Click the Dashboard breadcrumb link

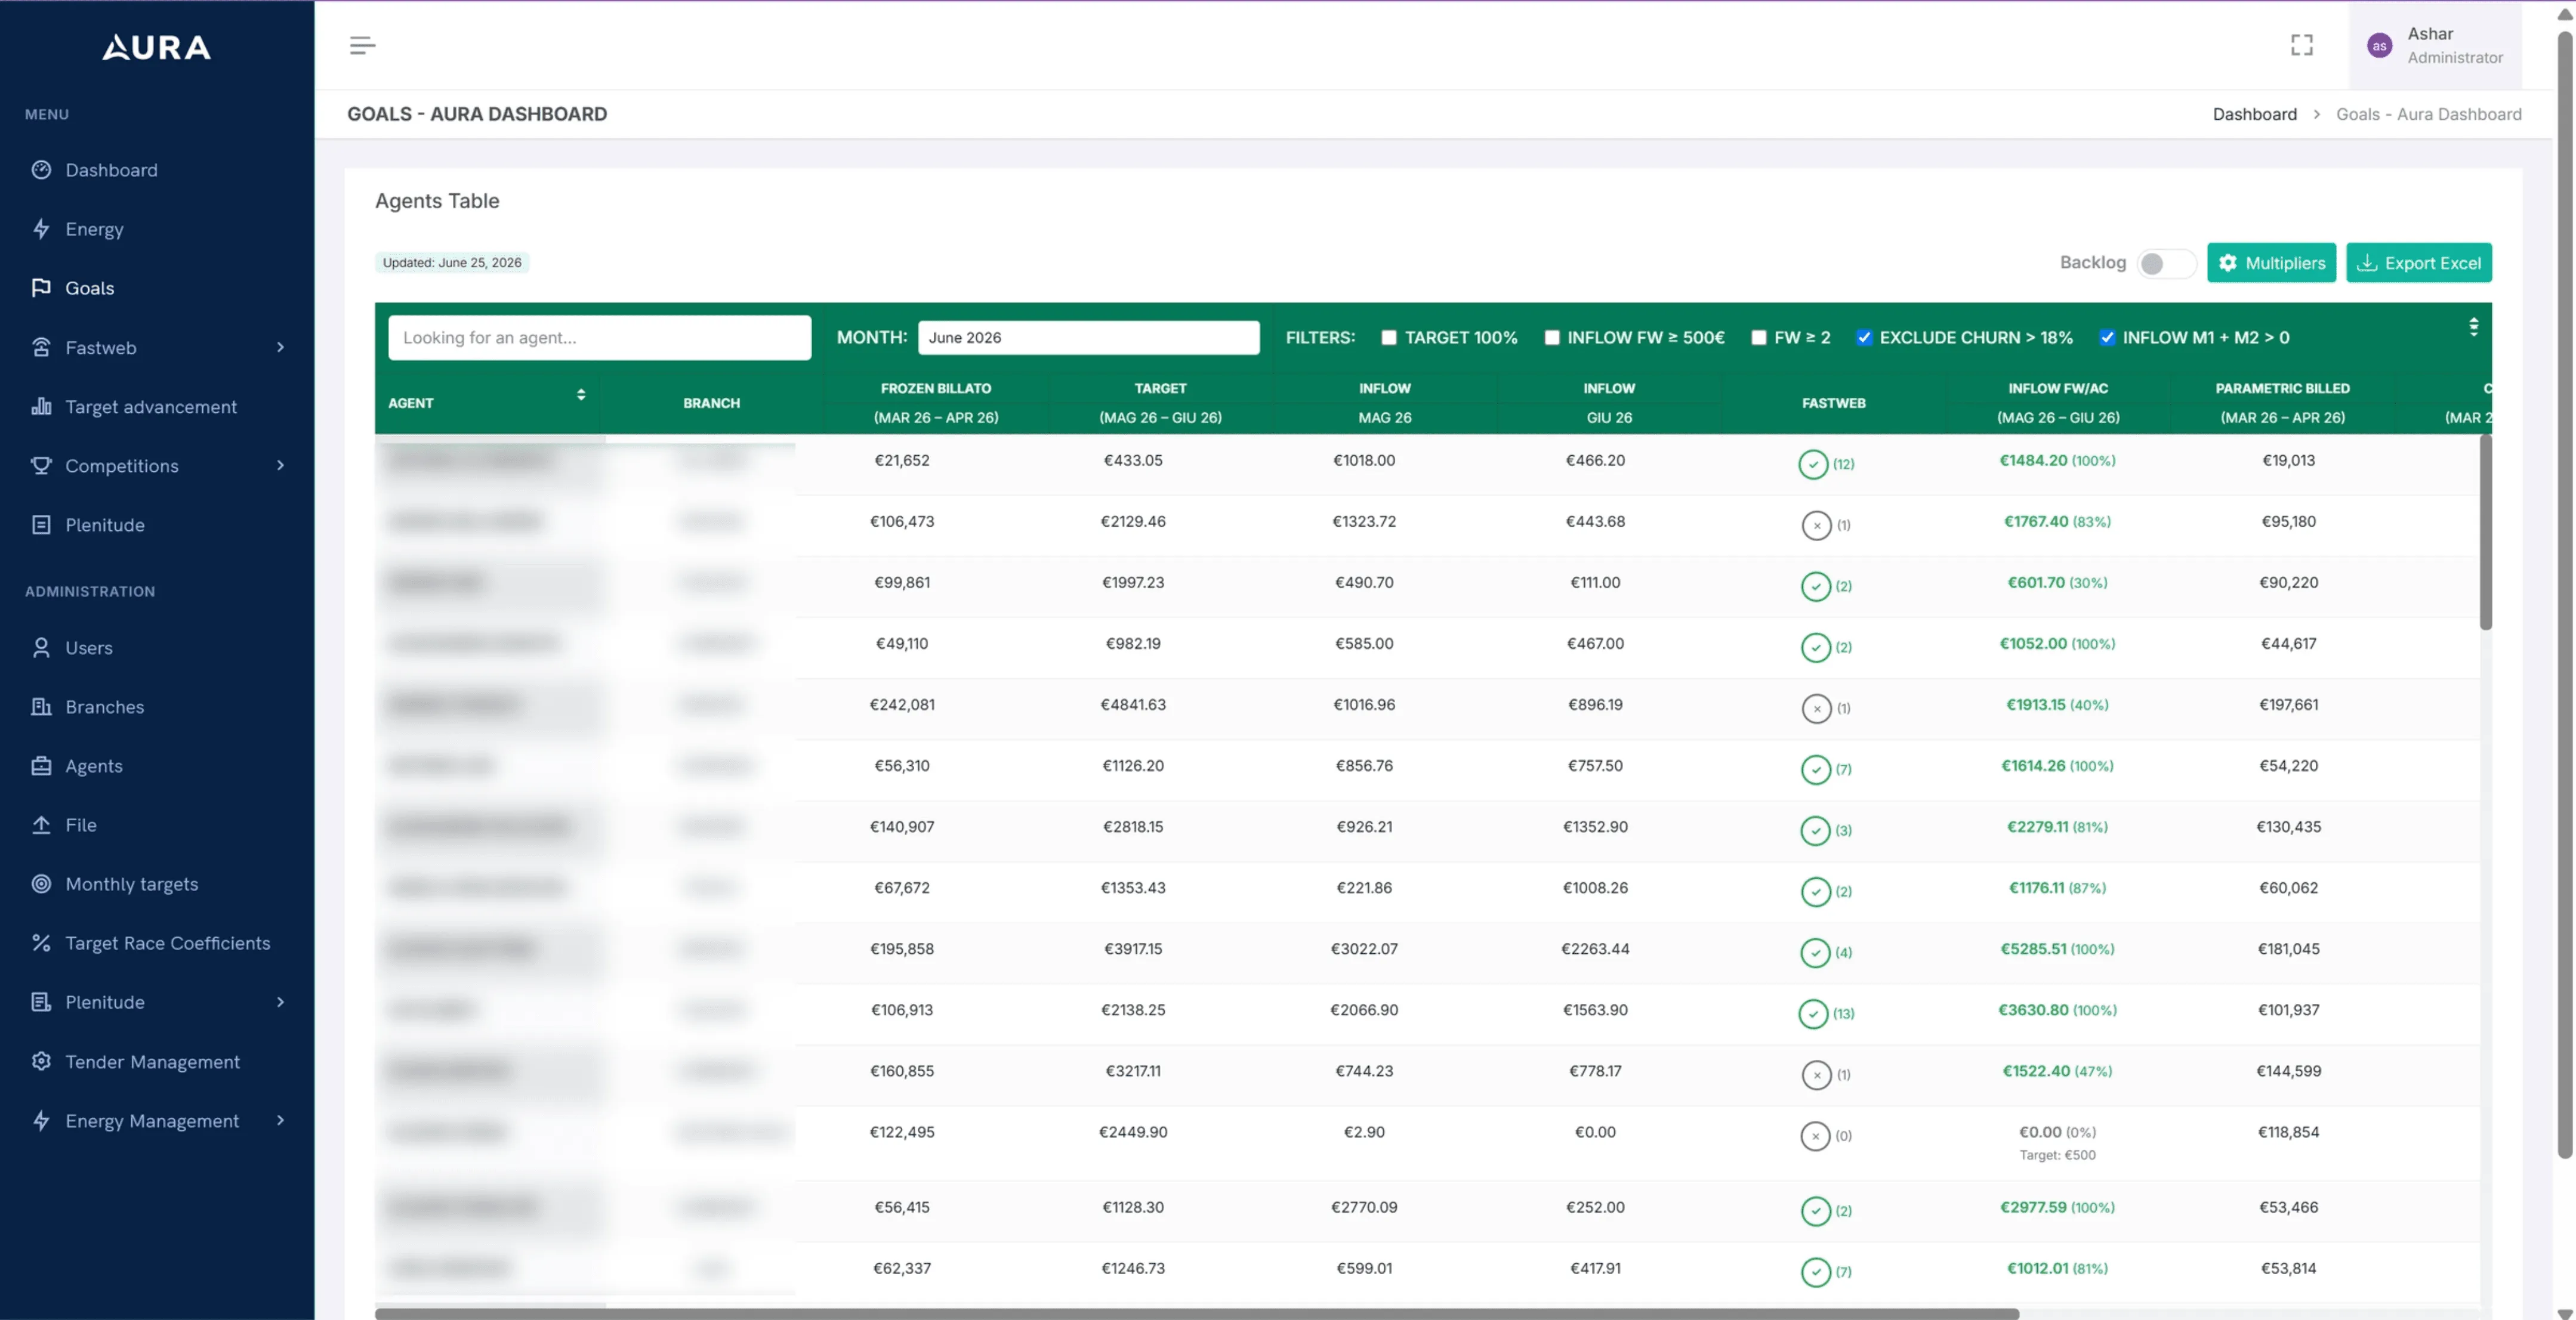coord(2254,114)
